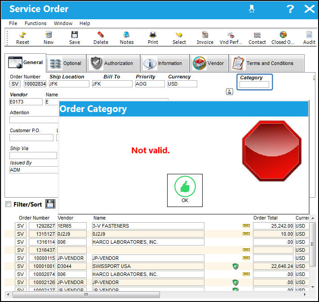Click the Reset toolbar icon
This screenshot has width=319, height=302.
(x=22, y=38)
